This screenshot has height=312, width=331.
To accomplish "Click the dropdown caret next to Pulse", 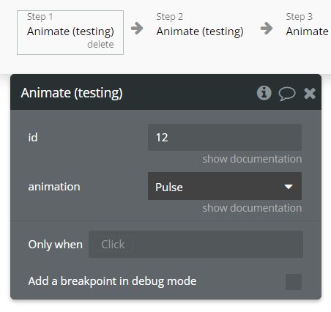I will pos(289,187).
